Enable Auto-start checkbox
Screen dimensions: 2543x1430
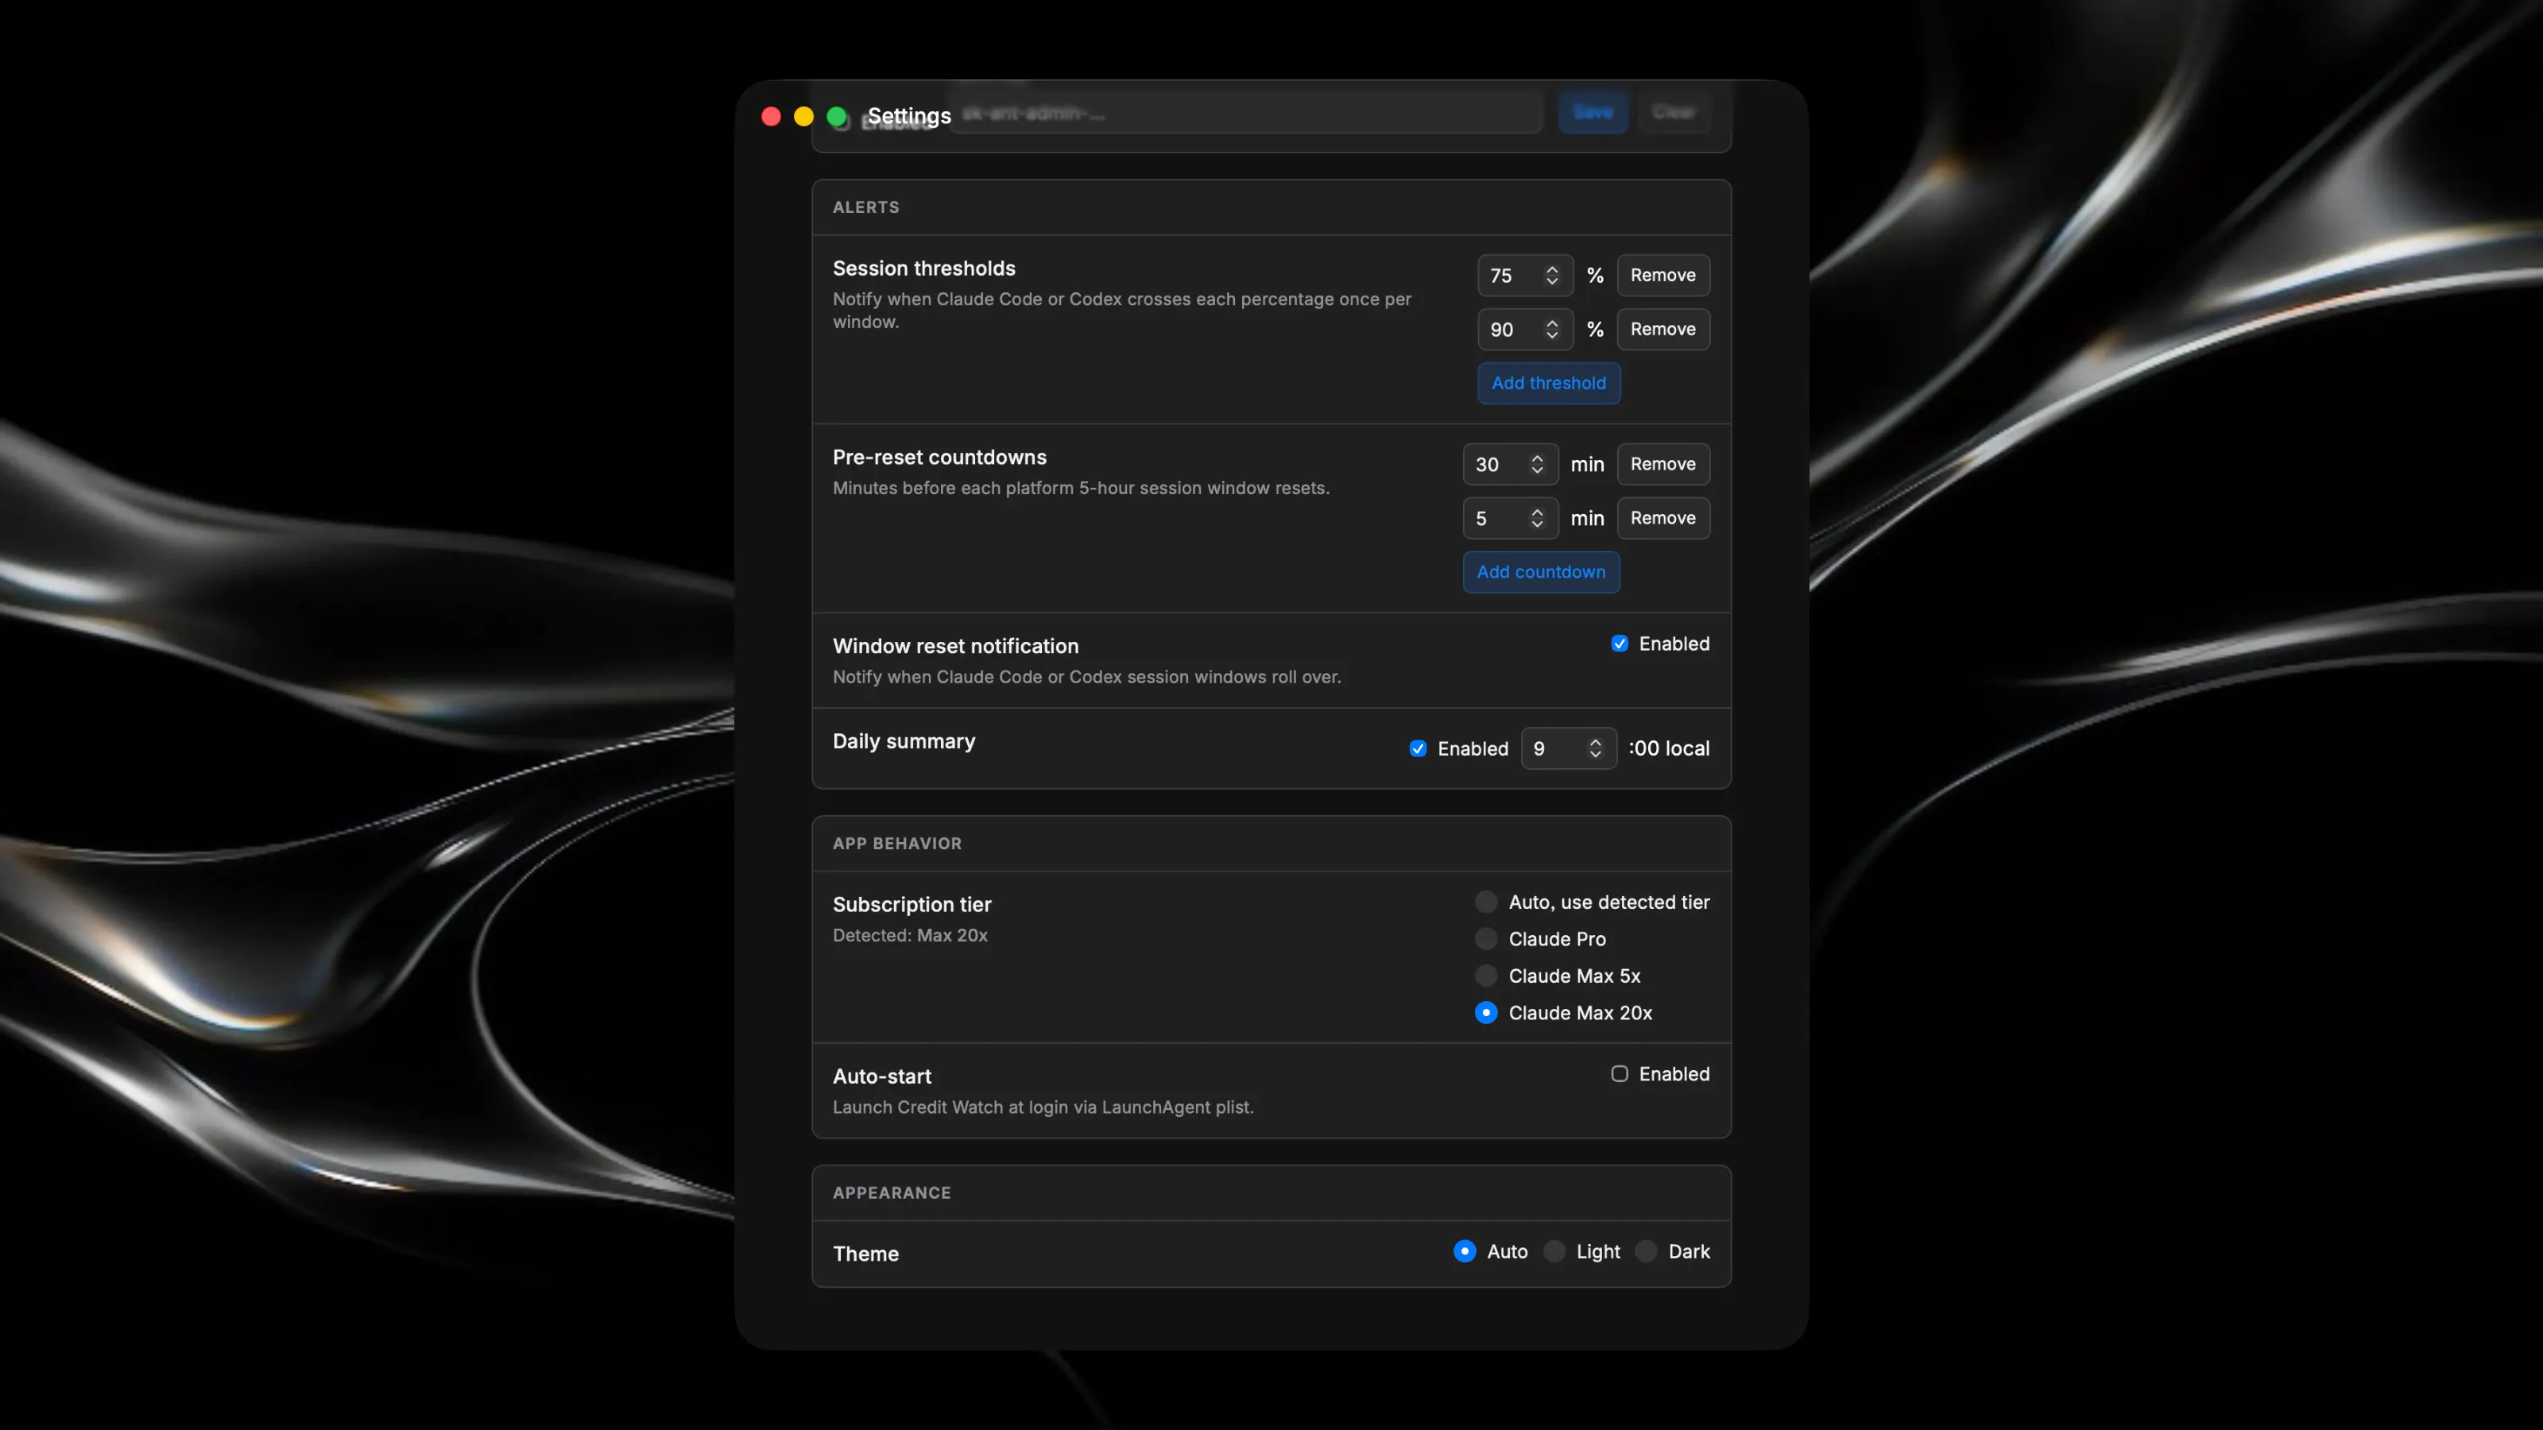click(x=1619, y=1074)
